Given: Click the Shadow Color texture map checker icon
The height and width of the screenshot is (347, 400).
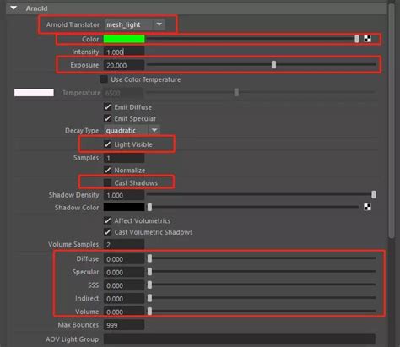Looking at the screenshot, I should point(367,208).
